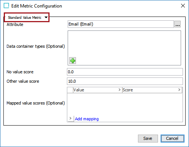
Task: Save the metric configuration
Action: (148, 138)
